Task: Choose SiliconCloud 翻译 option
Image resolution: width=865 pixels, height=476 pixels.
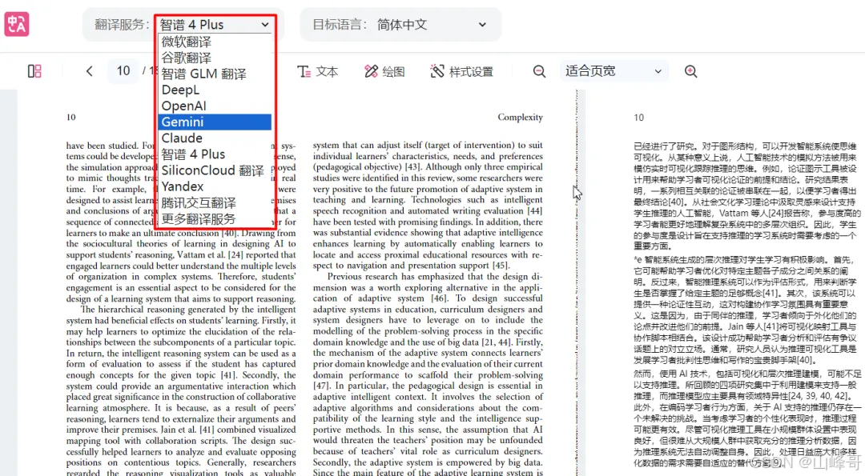Action: (215, 170)
